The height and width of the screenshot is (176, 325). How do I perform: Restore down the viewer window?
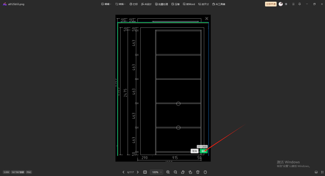click(314, 4)
